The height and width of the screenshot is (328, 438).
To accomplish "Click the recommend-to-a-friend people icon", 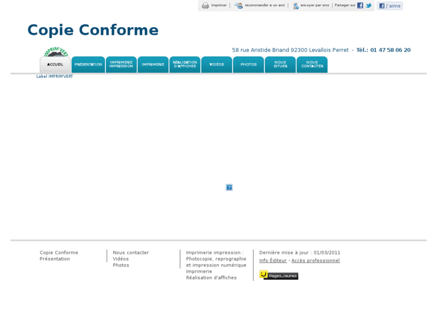I will (239, 5).
